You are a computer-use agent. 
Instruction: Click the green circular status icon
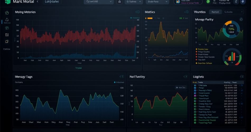pyautogui.click(x=208, y=2)
